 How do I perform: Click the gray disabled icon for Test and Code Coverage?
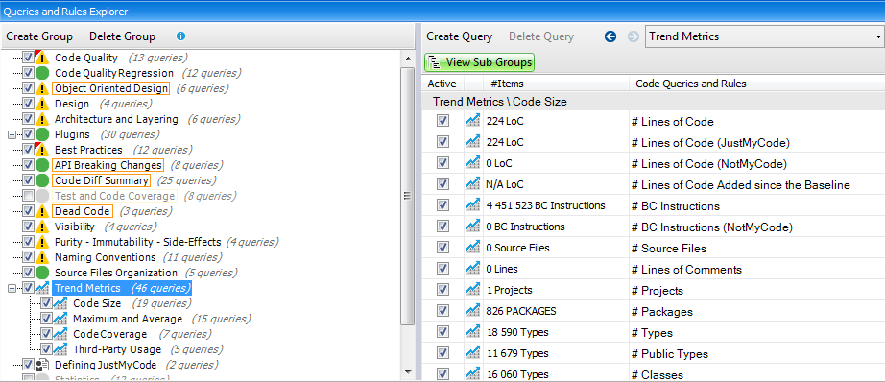tap(42, 196)
